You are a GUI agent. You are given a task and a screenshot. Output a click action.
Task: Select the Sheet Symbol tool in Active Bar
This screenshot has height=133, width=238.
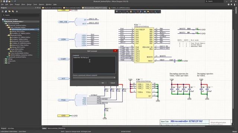click(x=145, y=11)
